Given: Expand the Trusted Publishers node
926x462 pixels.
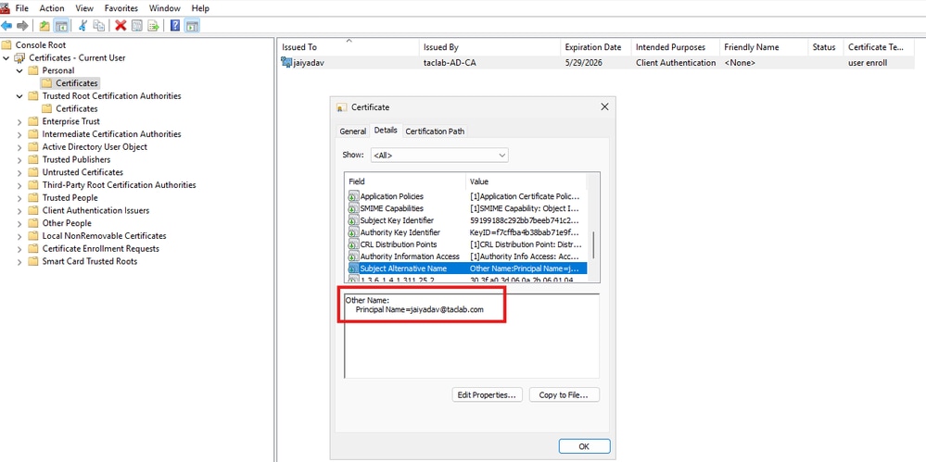Looking at the screenshot, I should coord(19,160).
